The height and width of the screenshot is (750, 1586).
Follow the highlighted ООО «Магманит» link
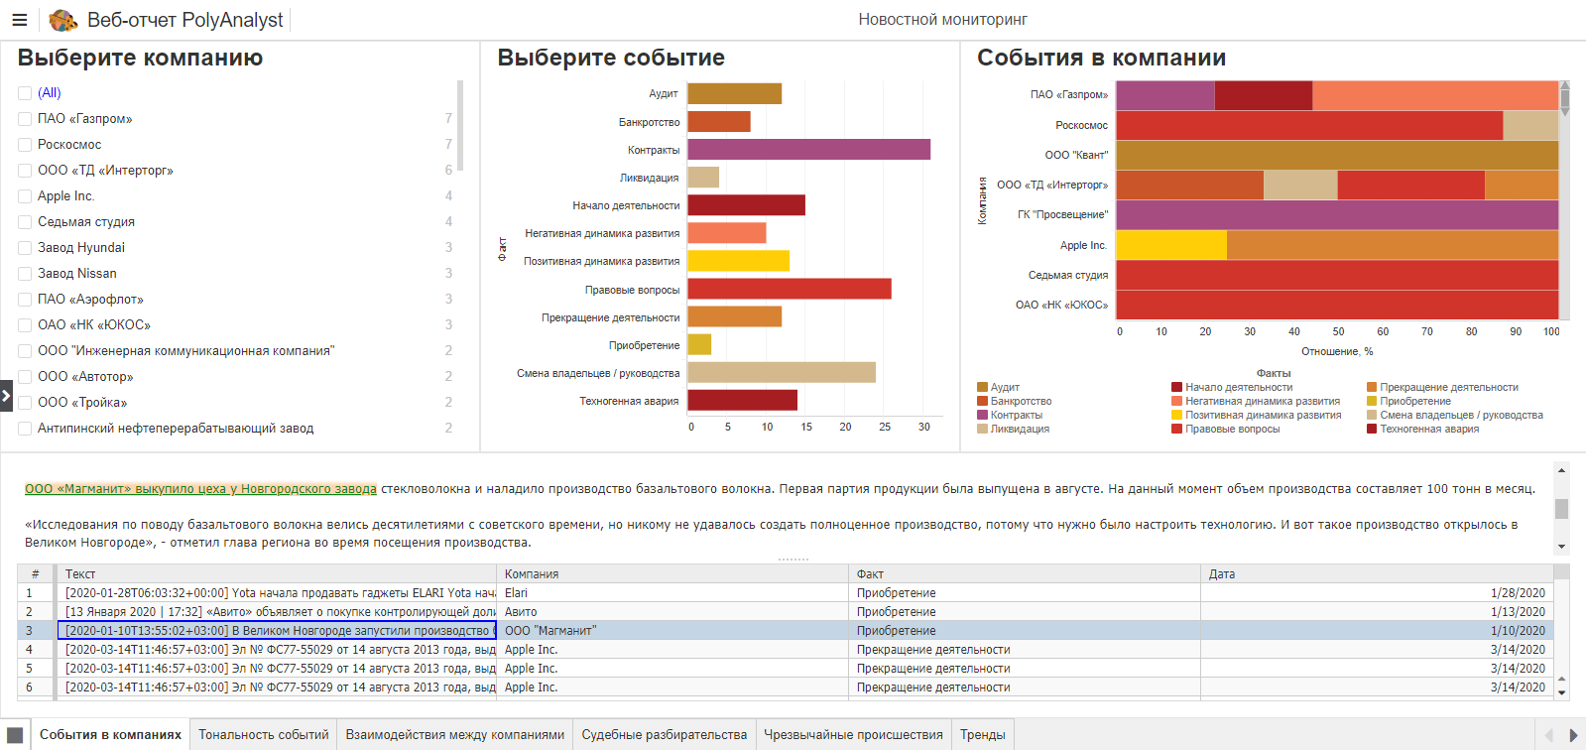pyautogui.click(x=200, y=489)
